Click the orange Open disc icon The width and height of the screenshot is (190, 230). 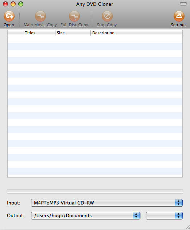click(9, 16)
